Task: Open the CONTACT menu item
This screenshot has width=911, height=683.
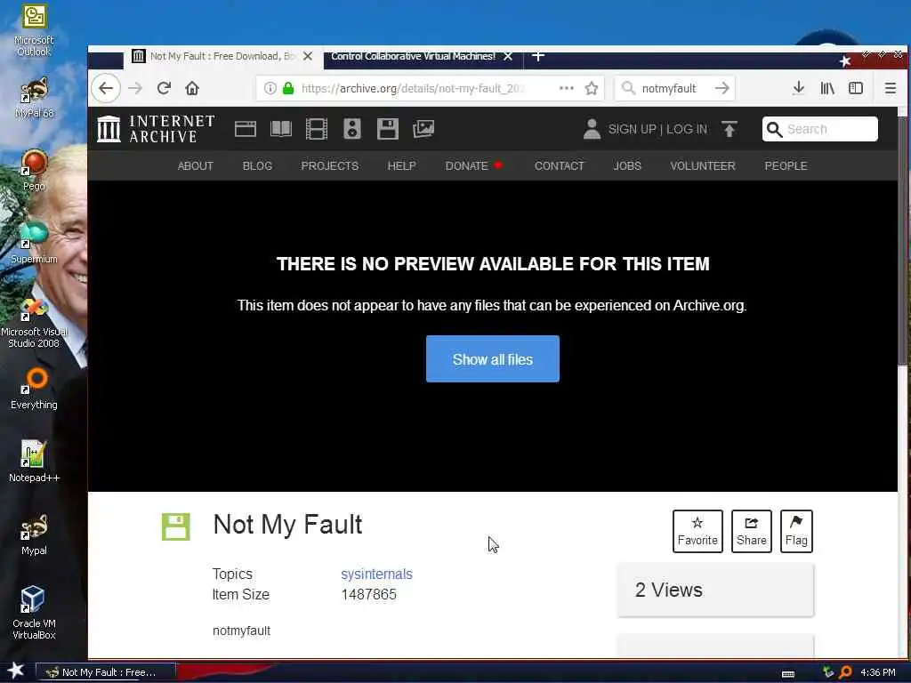Action: tap(559, 166)
